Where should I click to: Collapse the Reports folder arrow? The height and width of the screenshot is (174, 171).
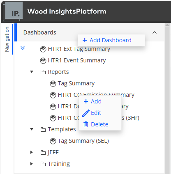[x=32, y=72]
